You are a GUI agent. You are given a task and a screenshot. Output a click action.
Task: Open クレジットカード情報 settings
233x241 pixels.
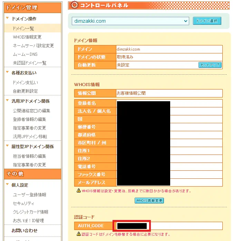[x=30, y=212]
